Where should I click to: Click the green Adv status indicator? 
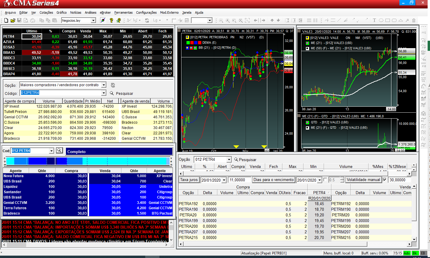pos(407,253)
